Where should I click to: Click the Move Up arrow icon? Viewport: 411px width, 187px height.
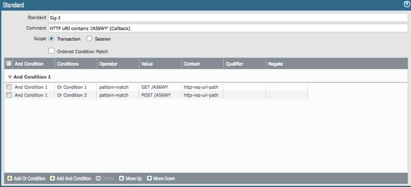click(x=121, y=178)
